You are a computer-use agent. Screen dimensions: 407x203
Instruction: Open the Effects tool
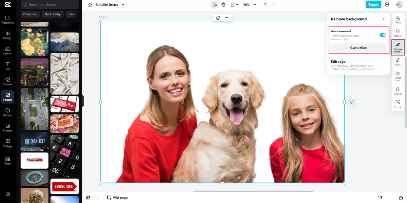tap(398, 33)
